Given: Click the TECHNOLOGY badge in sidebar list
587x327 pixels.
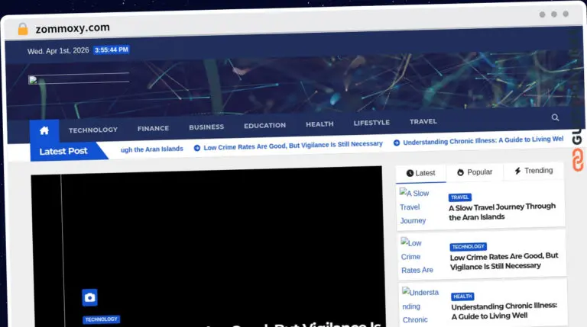Looking at the screenshot, I should [x=468, y=246].
